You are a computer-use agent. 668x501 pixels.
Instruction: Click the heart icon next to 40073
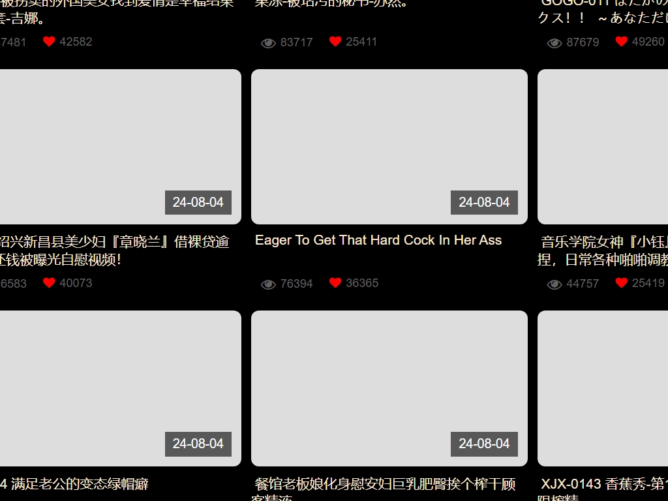[x=49, y=283]
